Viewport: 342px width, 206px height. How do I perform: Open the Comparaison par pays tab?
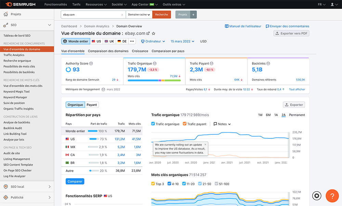[168, 51]
